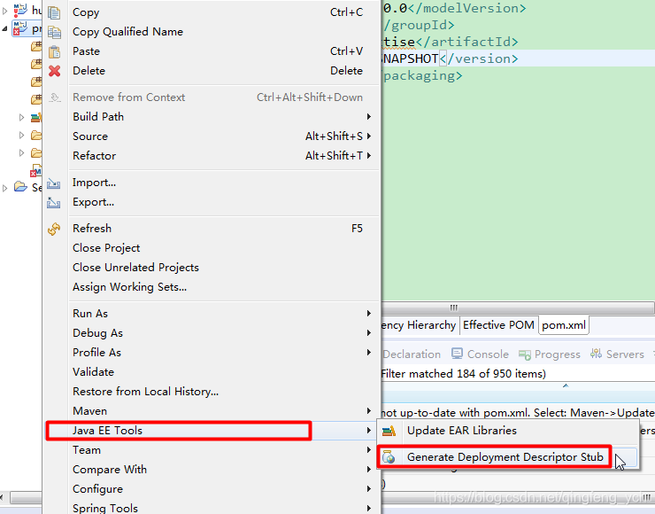Select Copy from the context menu
The width and height of the screenshot is (655, 514).
[x=212, y=12]
